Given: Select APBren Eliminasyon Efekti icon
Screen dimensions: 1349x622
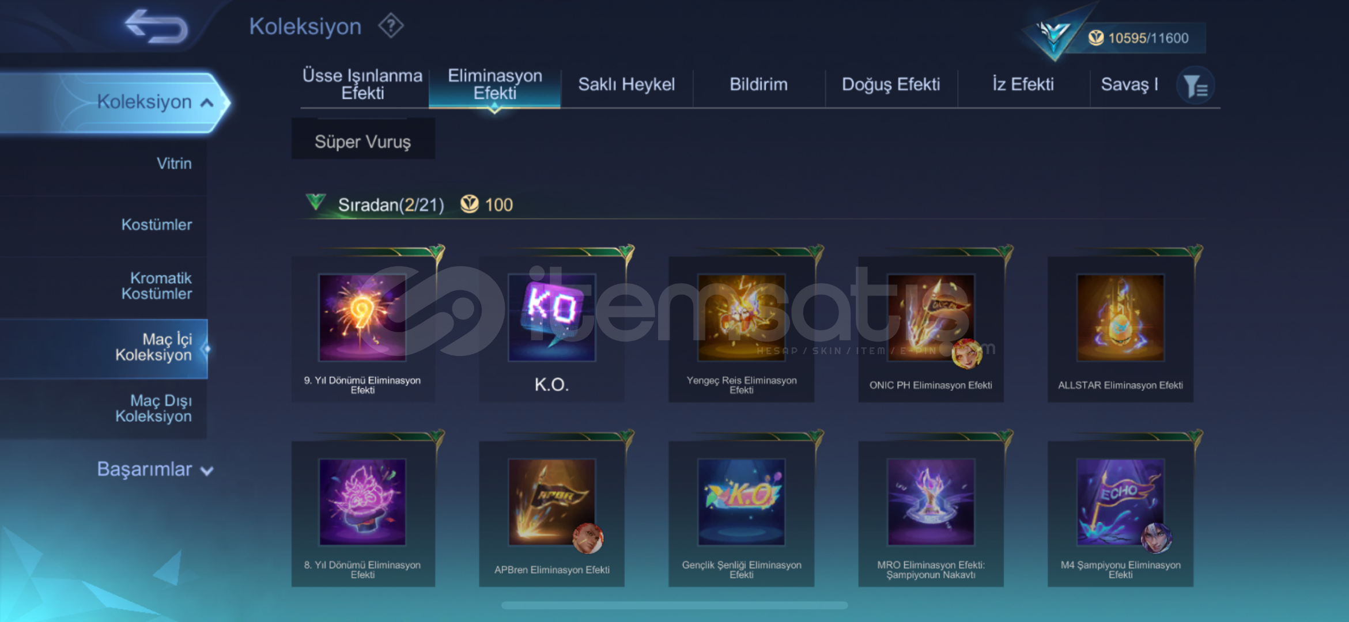Looking at the screenshot, I should pos(551,502).
